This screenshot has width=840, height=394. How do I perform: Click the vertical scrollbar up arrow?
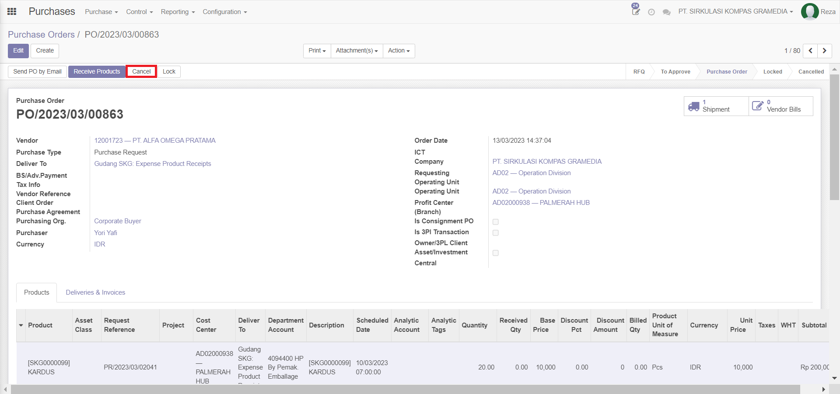(x=834, y=69)
